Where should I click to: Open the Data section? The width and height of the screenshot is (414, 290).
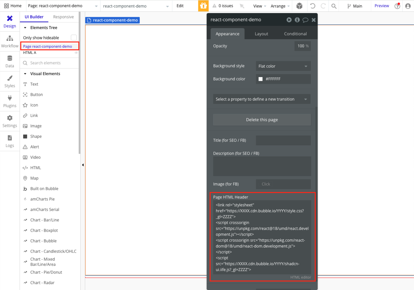pos(10,62)
